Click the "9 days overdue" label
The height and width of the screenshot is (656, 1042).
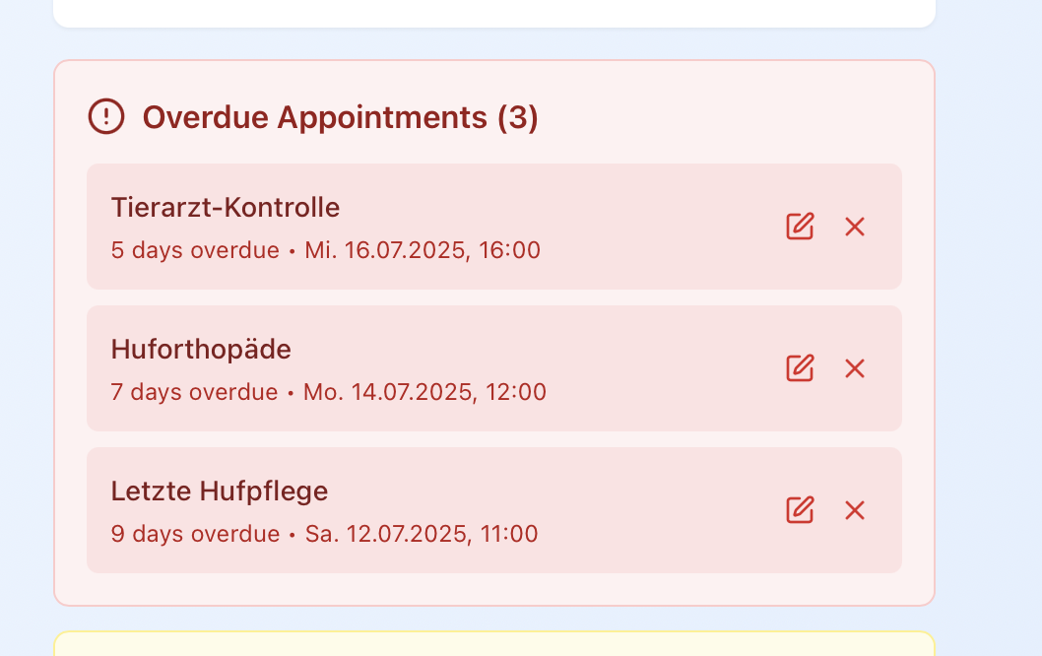click(x=195, y=534)
